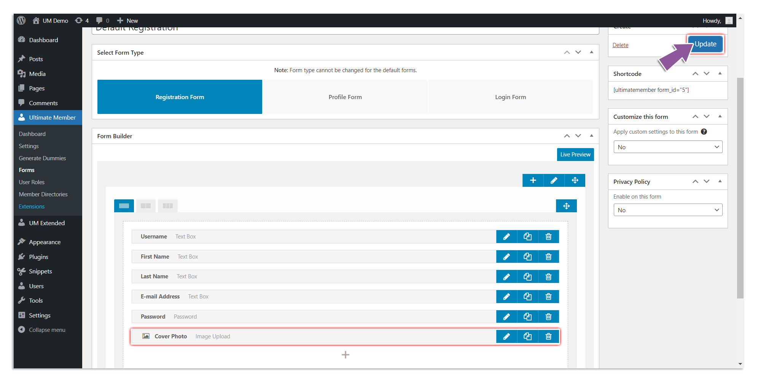Select the two-column layout icon

point(146,206)
